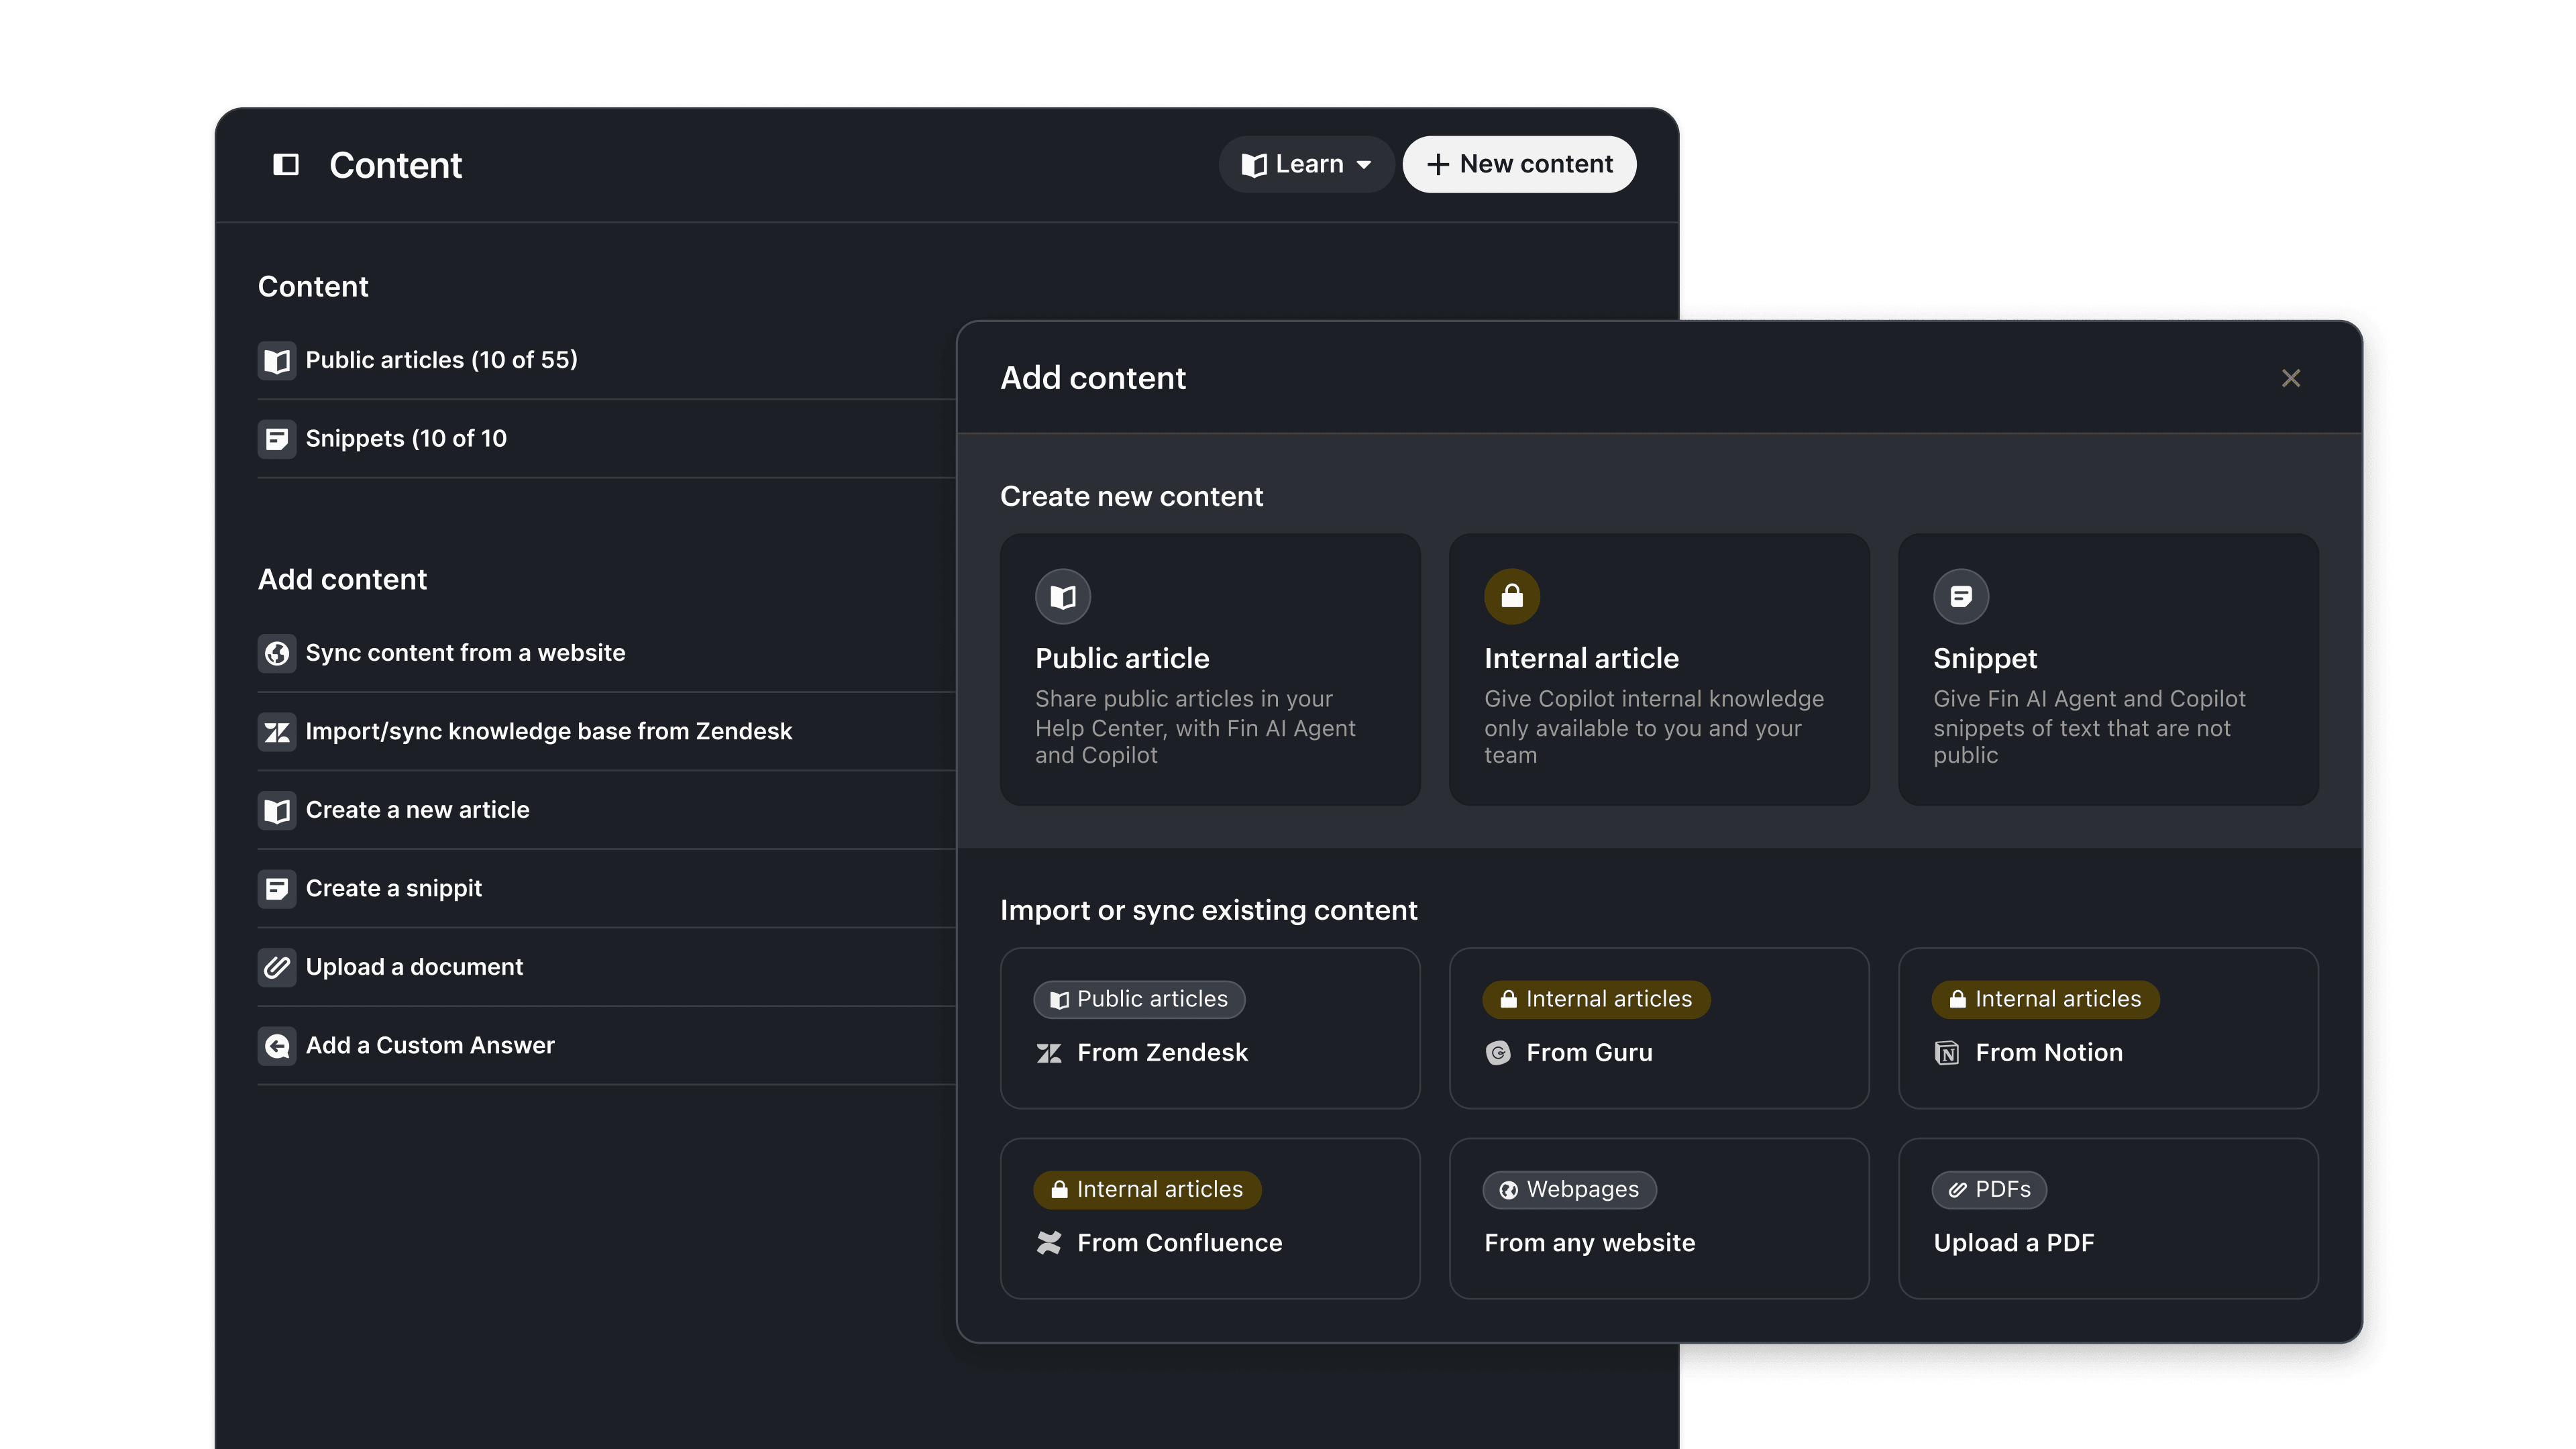The width and height of the screenshot is (2576, 1449).
Task: Toggle the sidebar panel icon beside Content
Action: (286, 164)
